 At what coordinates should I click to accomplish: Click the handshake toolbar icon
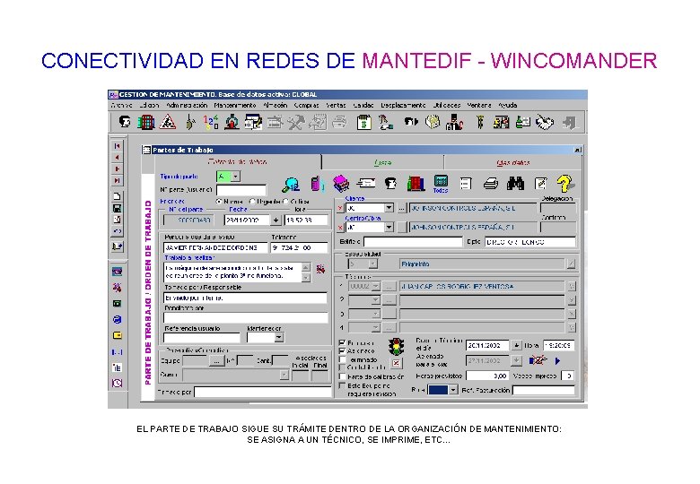(545, 122)
